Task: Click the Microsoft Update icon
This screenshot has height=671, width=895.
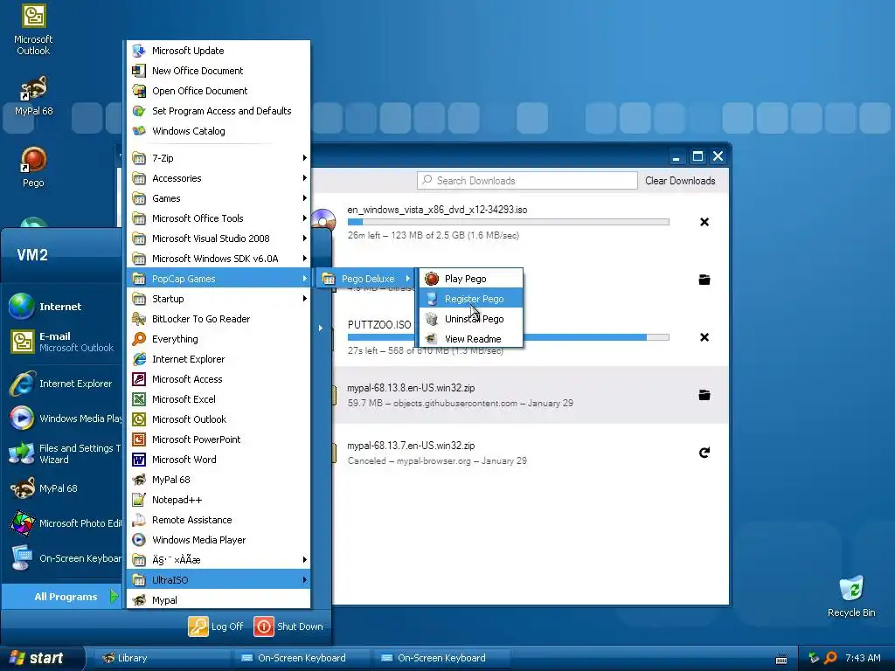Action: (x=139, y=50)
